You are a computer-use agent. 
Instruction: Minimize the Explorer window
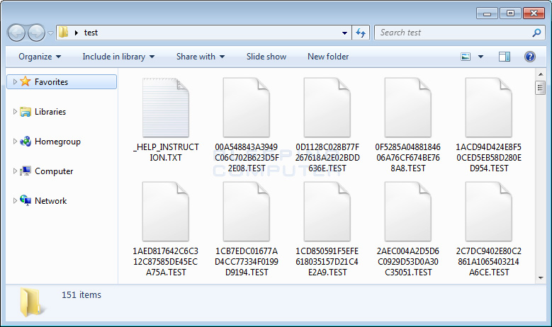488,13
